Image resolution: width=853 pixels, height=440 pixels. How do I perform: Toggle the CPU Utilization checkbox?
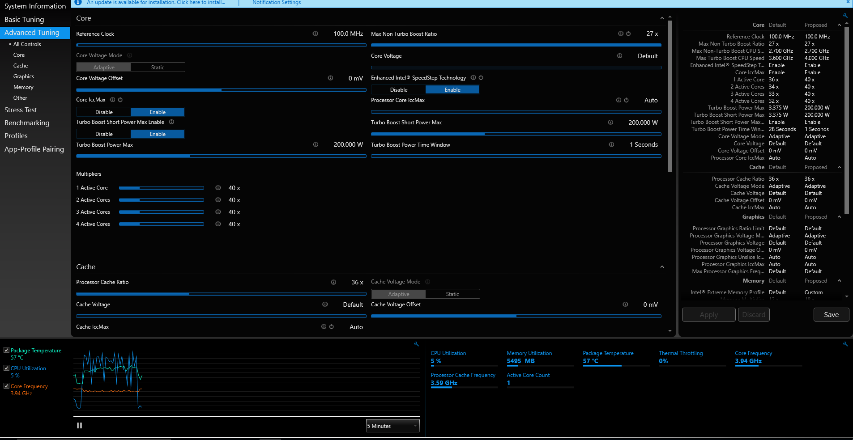coord(7,368)
